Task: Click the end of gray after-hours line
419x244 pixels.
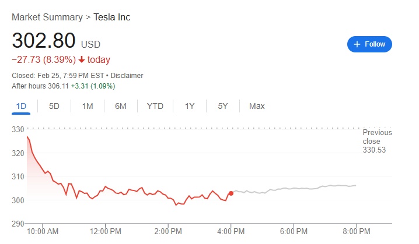Action: point(356,185)
